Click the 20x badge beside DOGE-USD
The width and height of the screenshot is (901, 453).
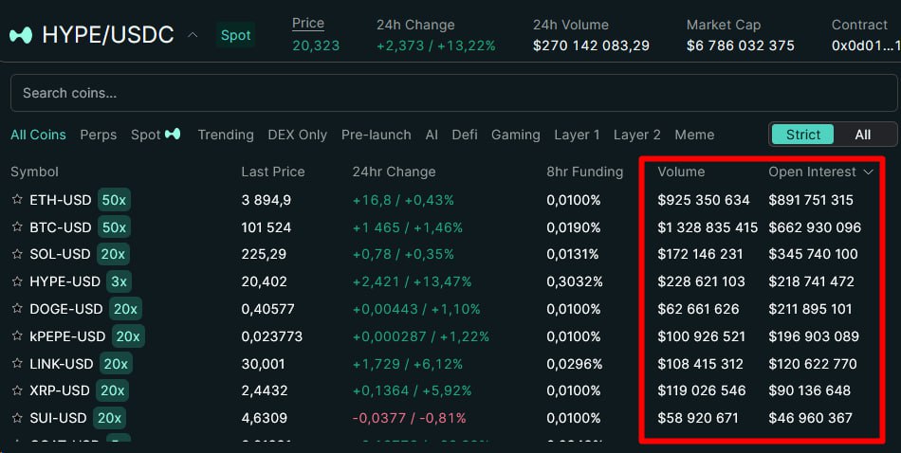click(x=125, y=309)
